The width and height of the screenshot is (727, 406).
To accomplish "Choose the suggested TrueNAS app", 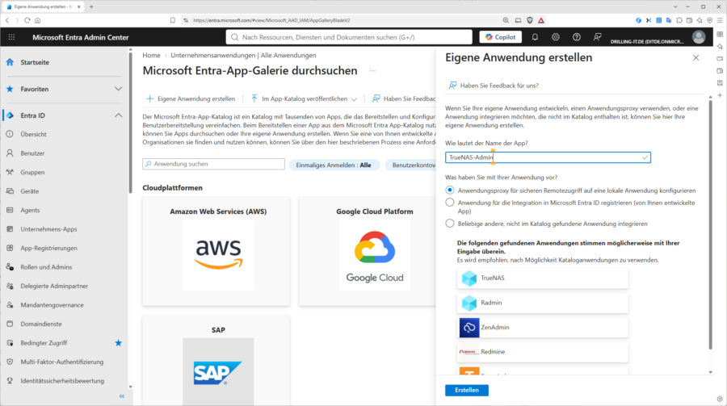I will pos(543,278).
